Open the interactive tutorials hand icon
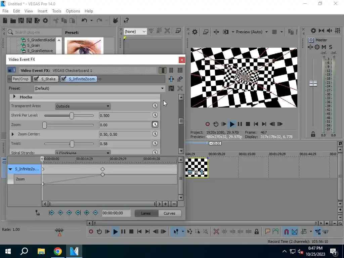 pyautogui.click(x=116, y=20)
